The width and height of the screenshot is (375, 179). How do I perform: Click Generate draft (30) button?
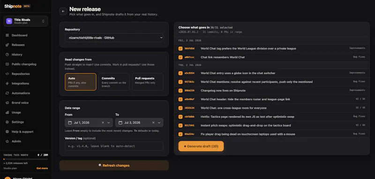[201, 146]
